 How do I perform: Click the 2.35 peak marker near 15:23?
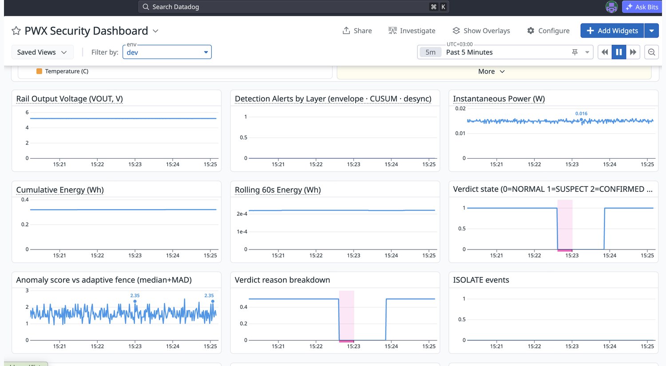(135, 301)
